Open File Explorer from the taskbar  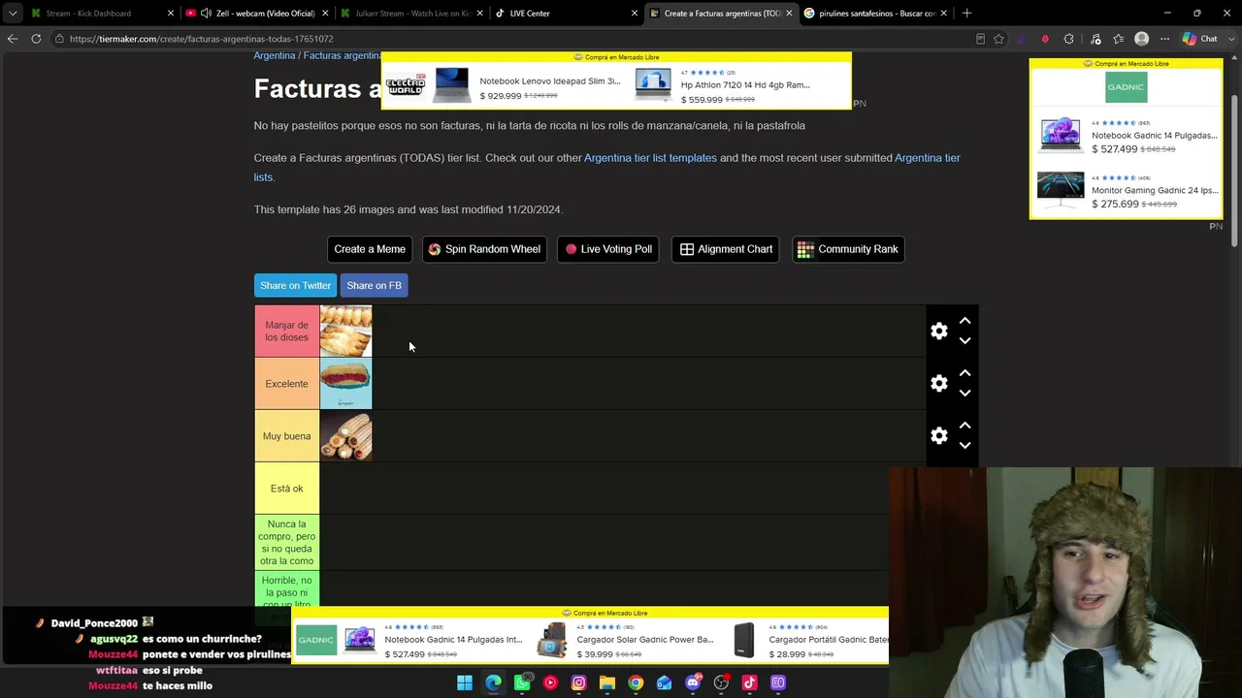[x=607, y=682]
